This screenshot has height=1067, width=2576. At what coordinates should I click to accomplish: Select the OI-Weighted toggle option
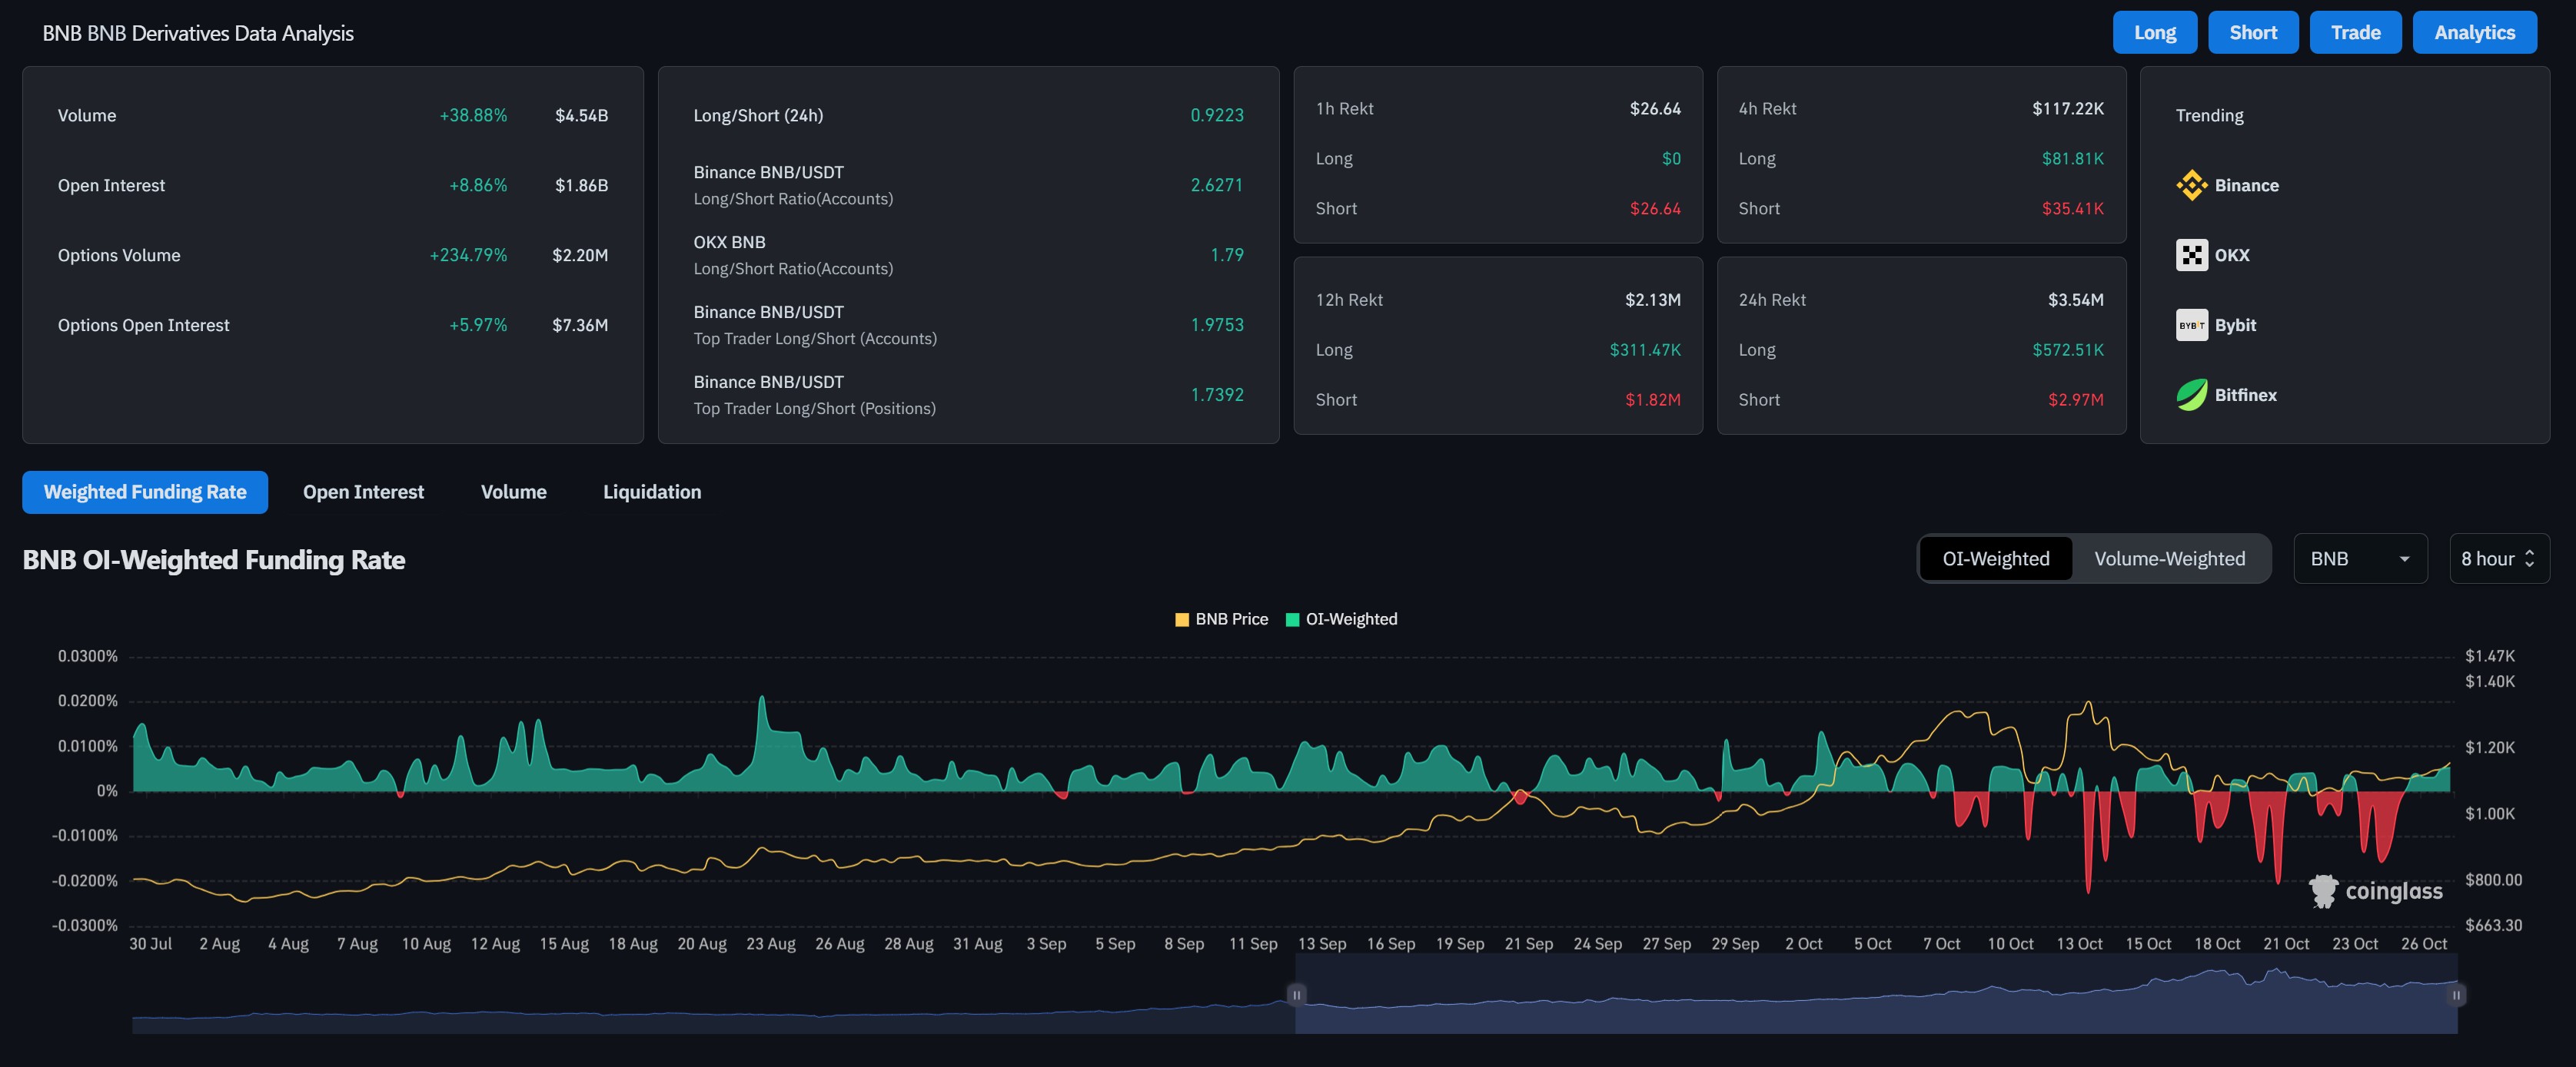[x=1995, y=558]
